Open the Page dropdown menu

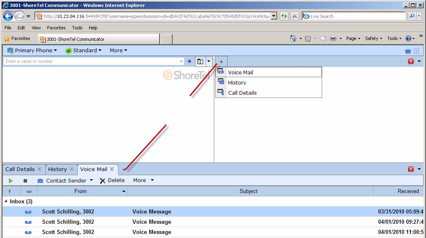pos(353,38)
